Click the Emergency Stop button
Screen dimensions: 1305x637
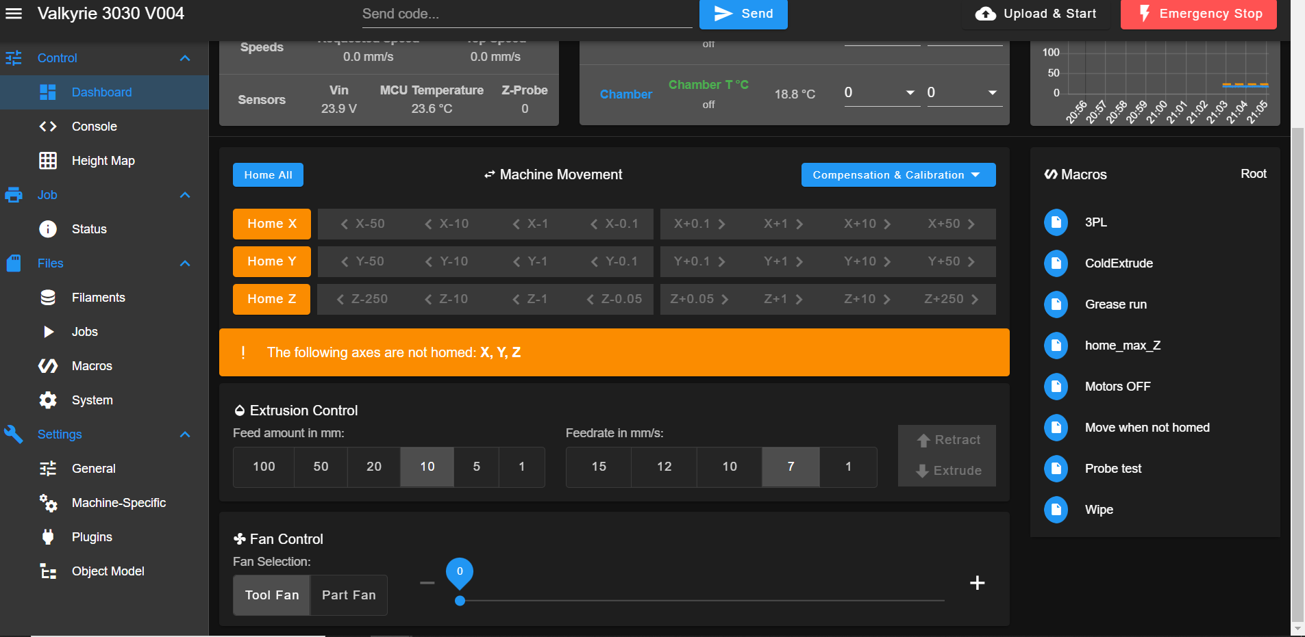click(x=1198, y=14)
